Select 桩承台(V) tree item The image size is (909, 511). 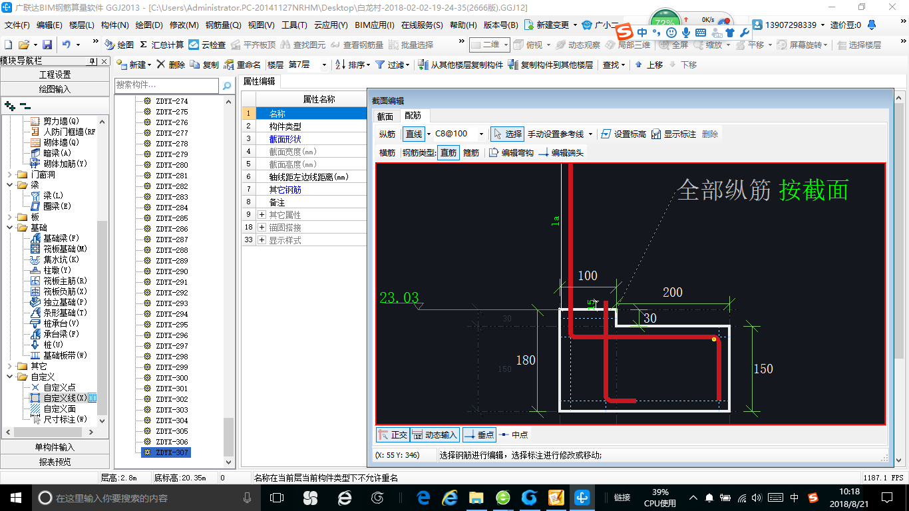point(55,323)
